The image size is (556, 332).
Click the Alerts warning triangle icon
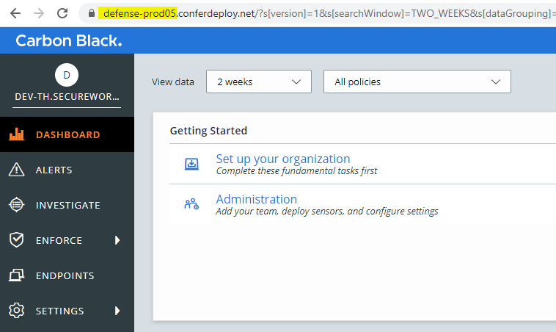point(16,170)
